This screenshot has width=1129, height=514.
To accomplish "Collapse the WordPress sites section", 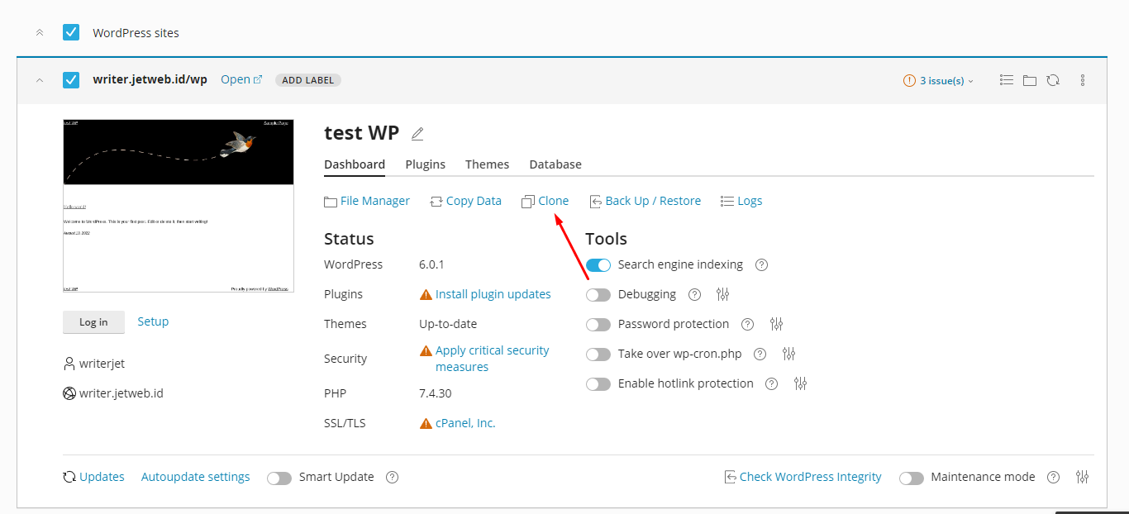I will [40, 32].
